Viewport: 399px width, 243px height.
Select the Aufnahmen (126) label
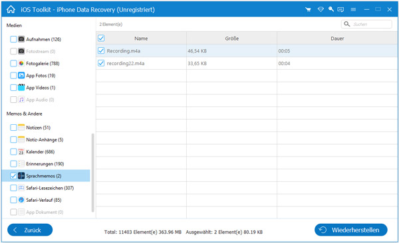43,39
